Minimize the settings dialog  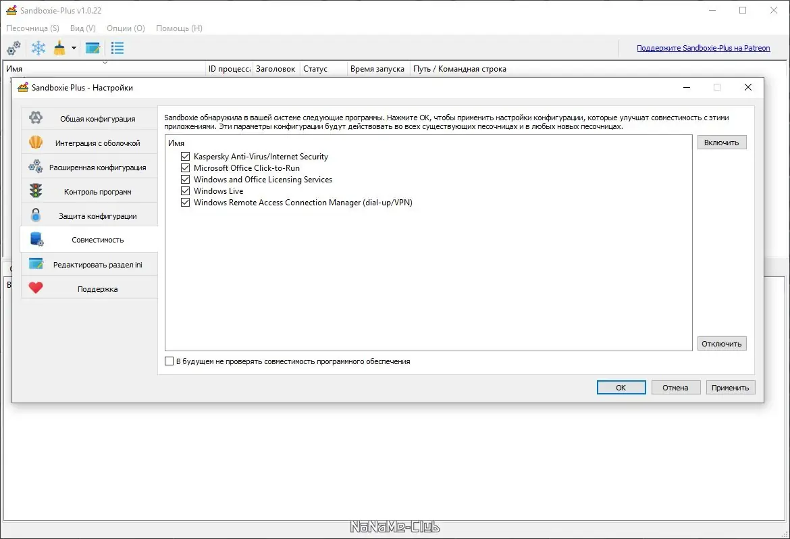(686, 87)
